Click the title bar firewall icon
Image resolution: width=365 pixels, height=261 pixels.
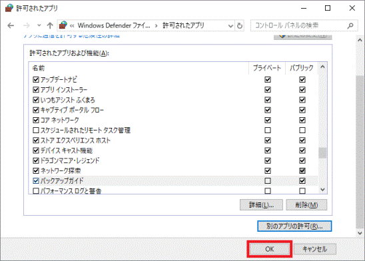9,8
